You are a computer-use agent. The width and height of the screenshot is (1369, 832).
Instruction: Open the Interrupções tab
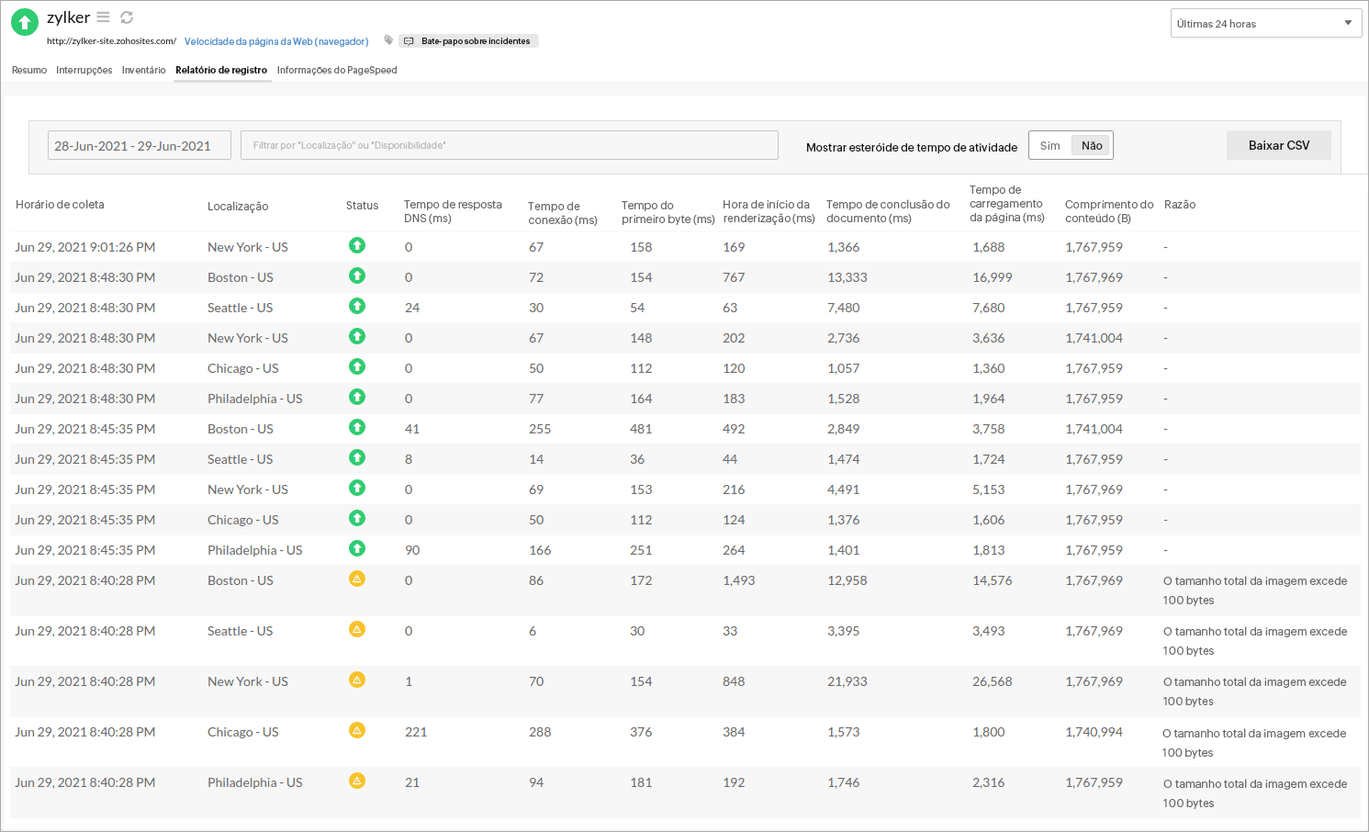point(84,70)
